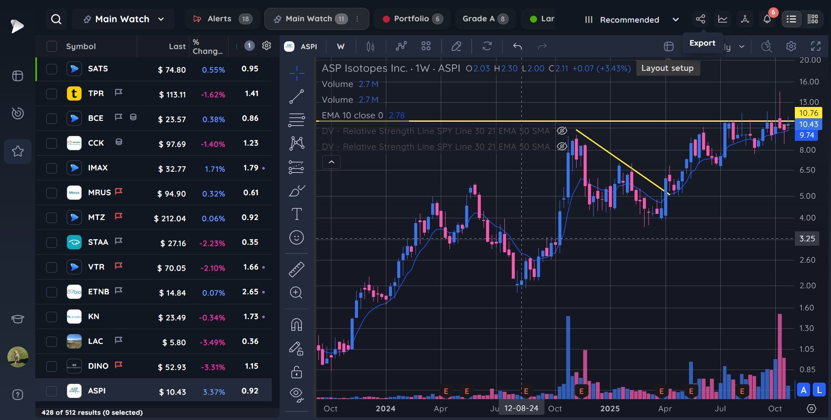Select the Main Watch tab

(317, 19)
